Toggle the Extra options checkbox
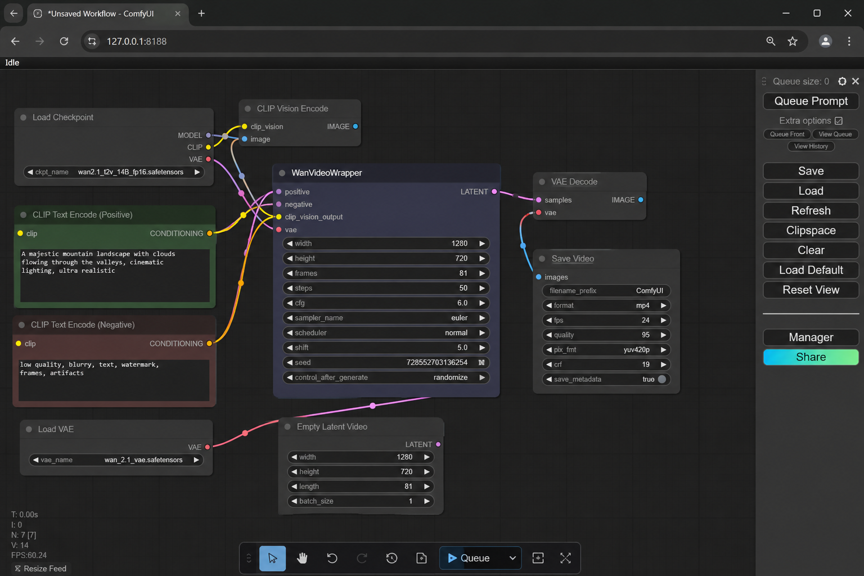Viewport: 864px width, 576px height. (839, 120)
